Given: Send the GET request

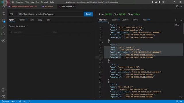Looking at the screenshot, I should [88, 14].
